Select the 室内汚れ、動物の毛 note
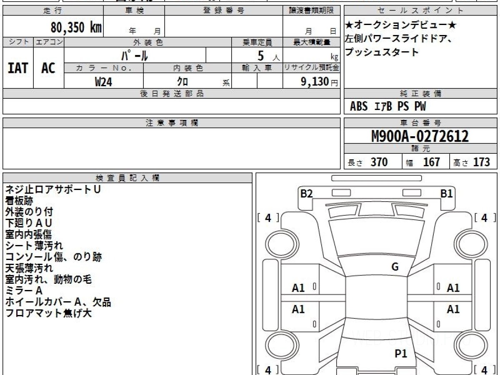Image resolution: width=500 pixels, height=375 pixels. pos(48,280)
